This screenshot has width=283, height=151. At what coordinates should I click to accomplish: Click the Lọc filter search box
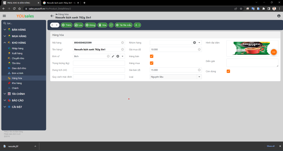point(24,23)
